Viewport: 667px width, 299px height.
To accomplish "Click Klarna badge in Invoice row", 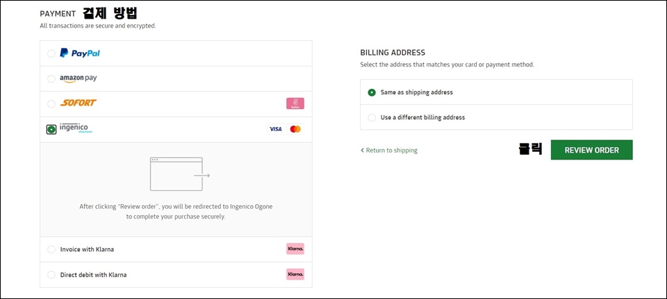I will click(295, 249).
